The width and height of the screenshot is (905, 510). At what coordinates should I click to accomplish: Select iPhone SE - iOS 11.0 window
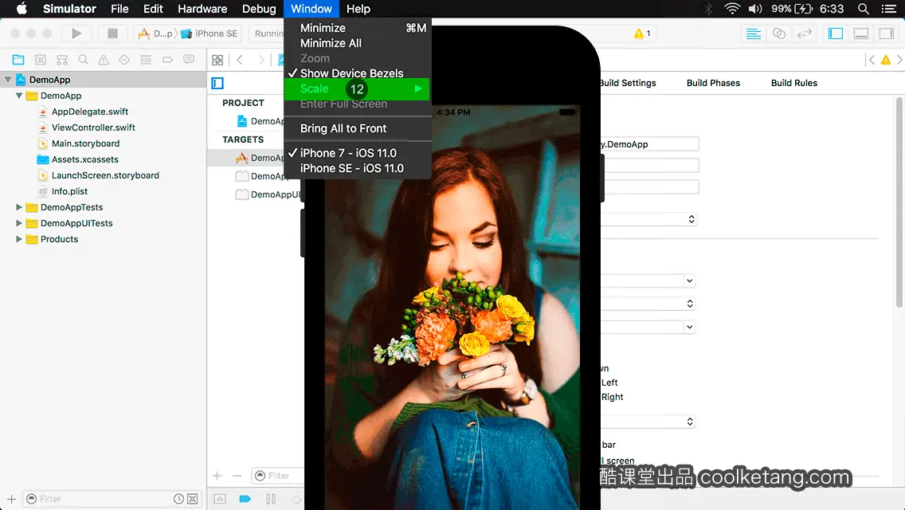click(x=358, y=168)
